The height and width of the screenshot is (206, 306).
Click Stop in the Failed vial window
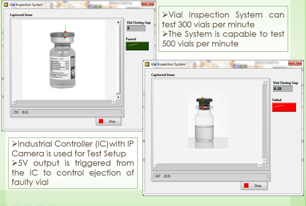[x=254, y=186]
